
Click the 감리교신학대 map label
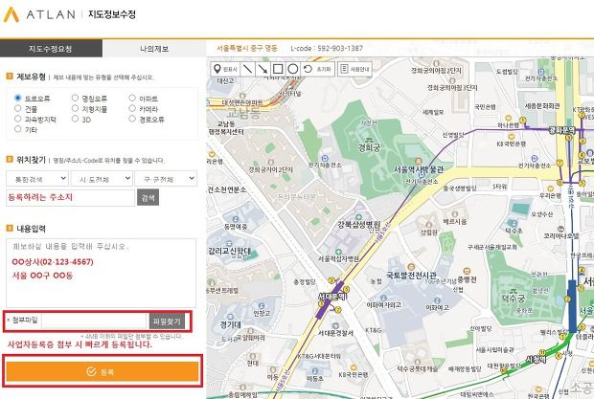(x=230, y=251)
